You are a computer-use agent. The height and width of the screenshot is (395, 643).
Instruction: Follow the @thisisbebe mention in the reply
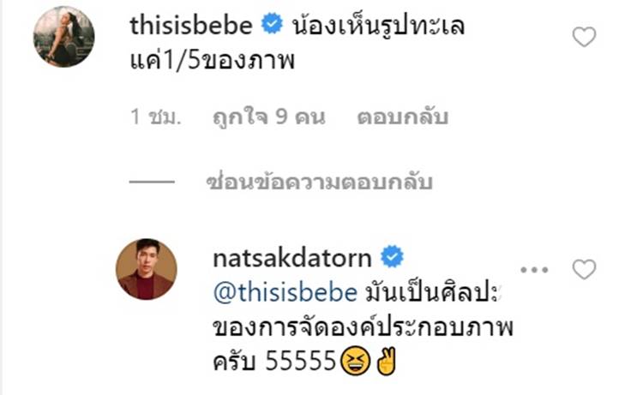(x=285, y=293)
